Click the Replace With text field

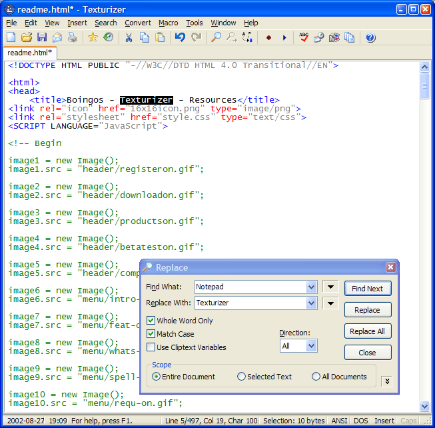click(x=250, y=303)
